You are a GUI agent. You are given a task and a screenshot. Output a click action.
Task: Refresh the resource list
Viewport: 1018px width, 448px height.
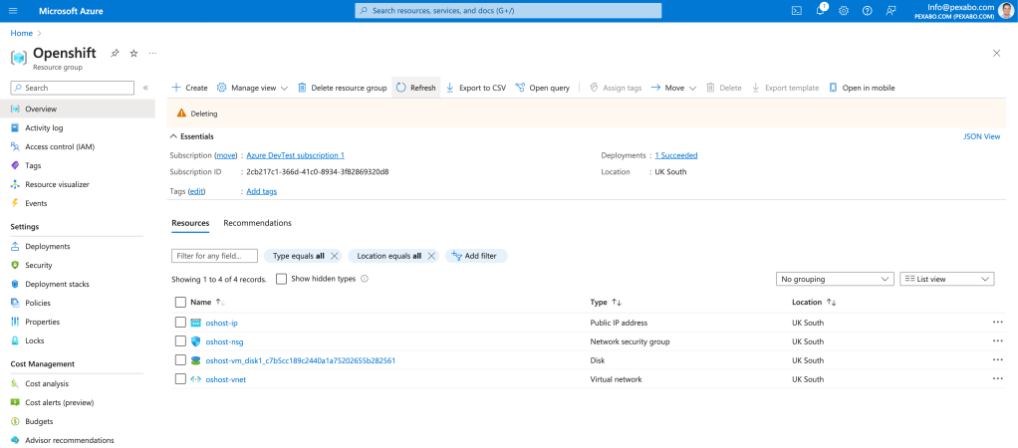[416, 88]
